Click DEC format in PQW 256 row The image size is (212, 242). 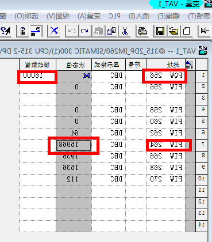click(109, 76)
